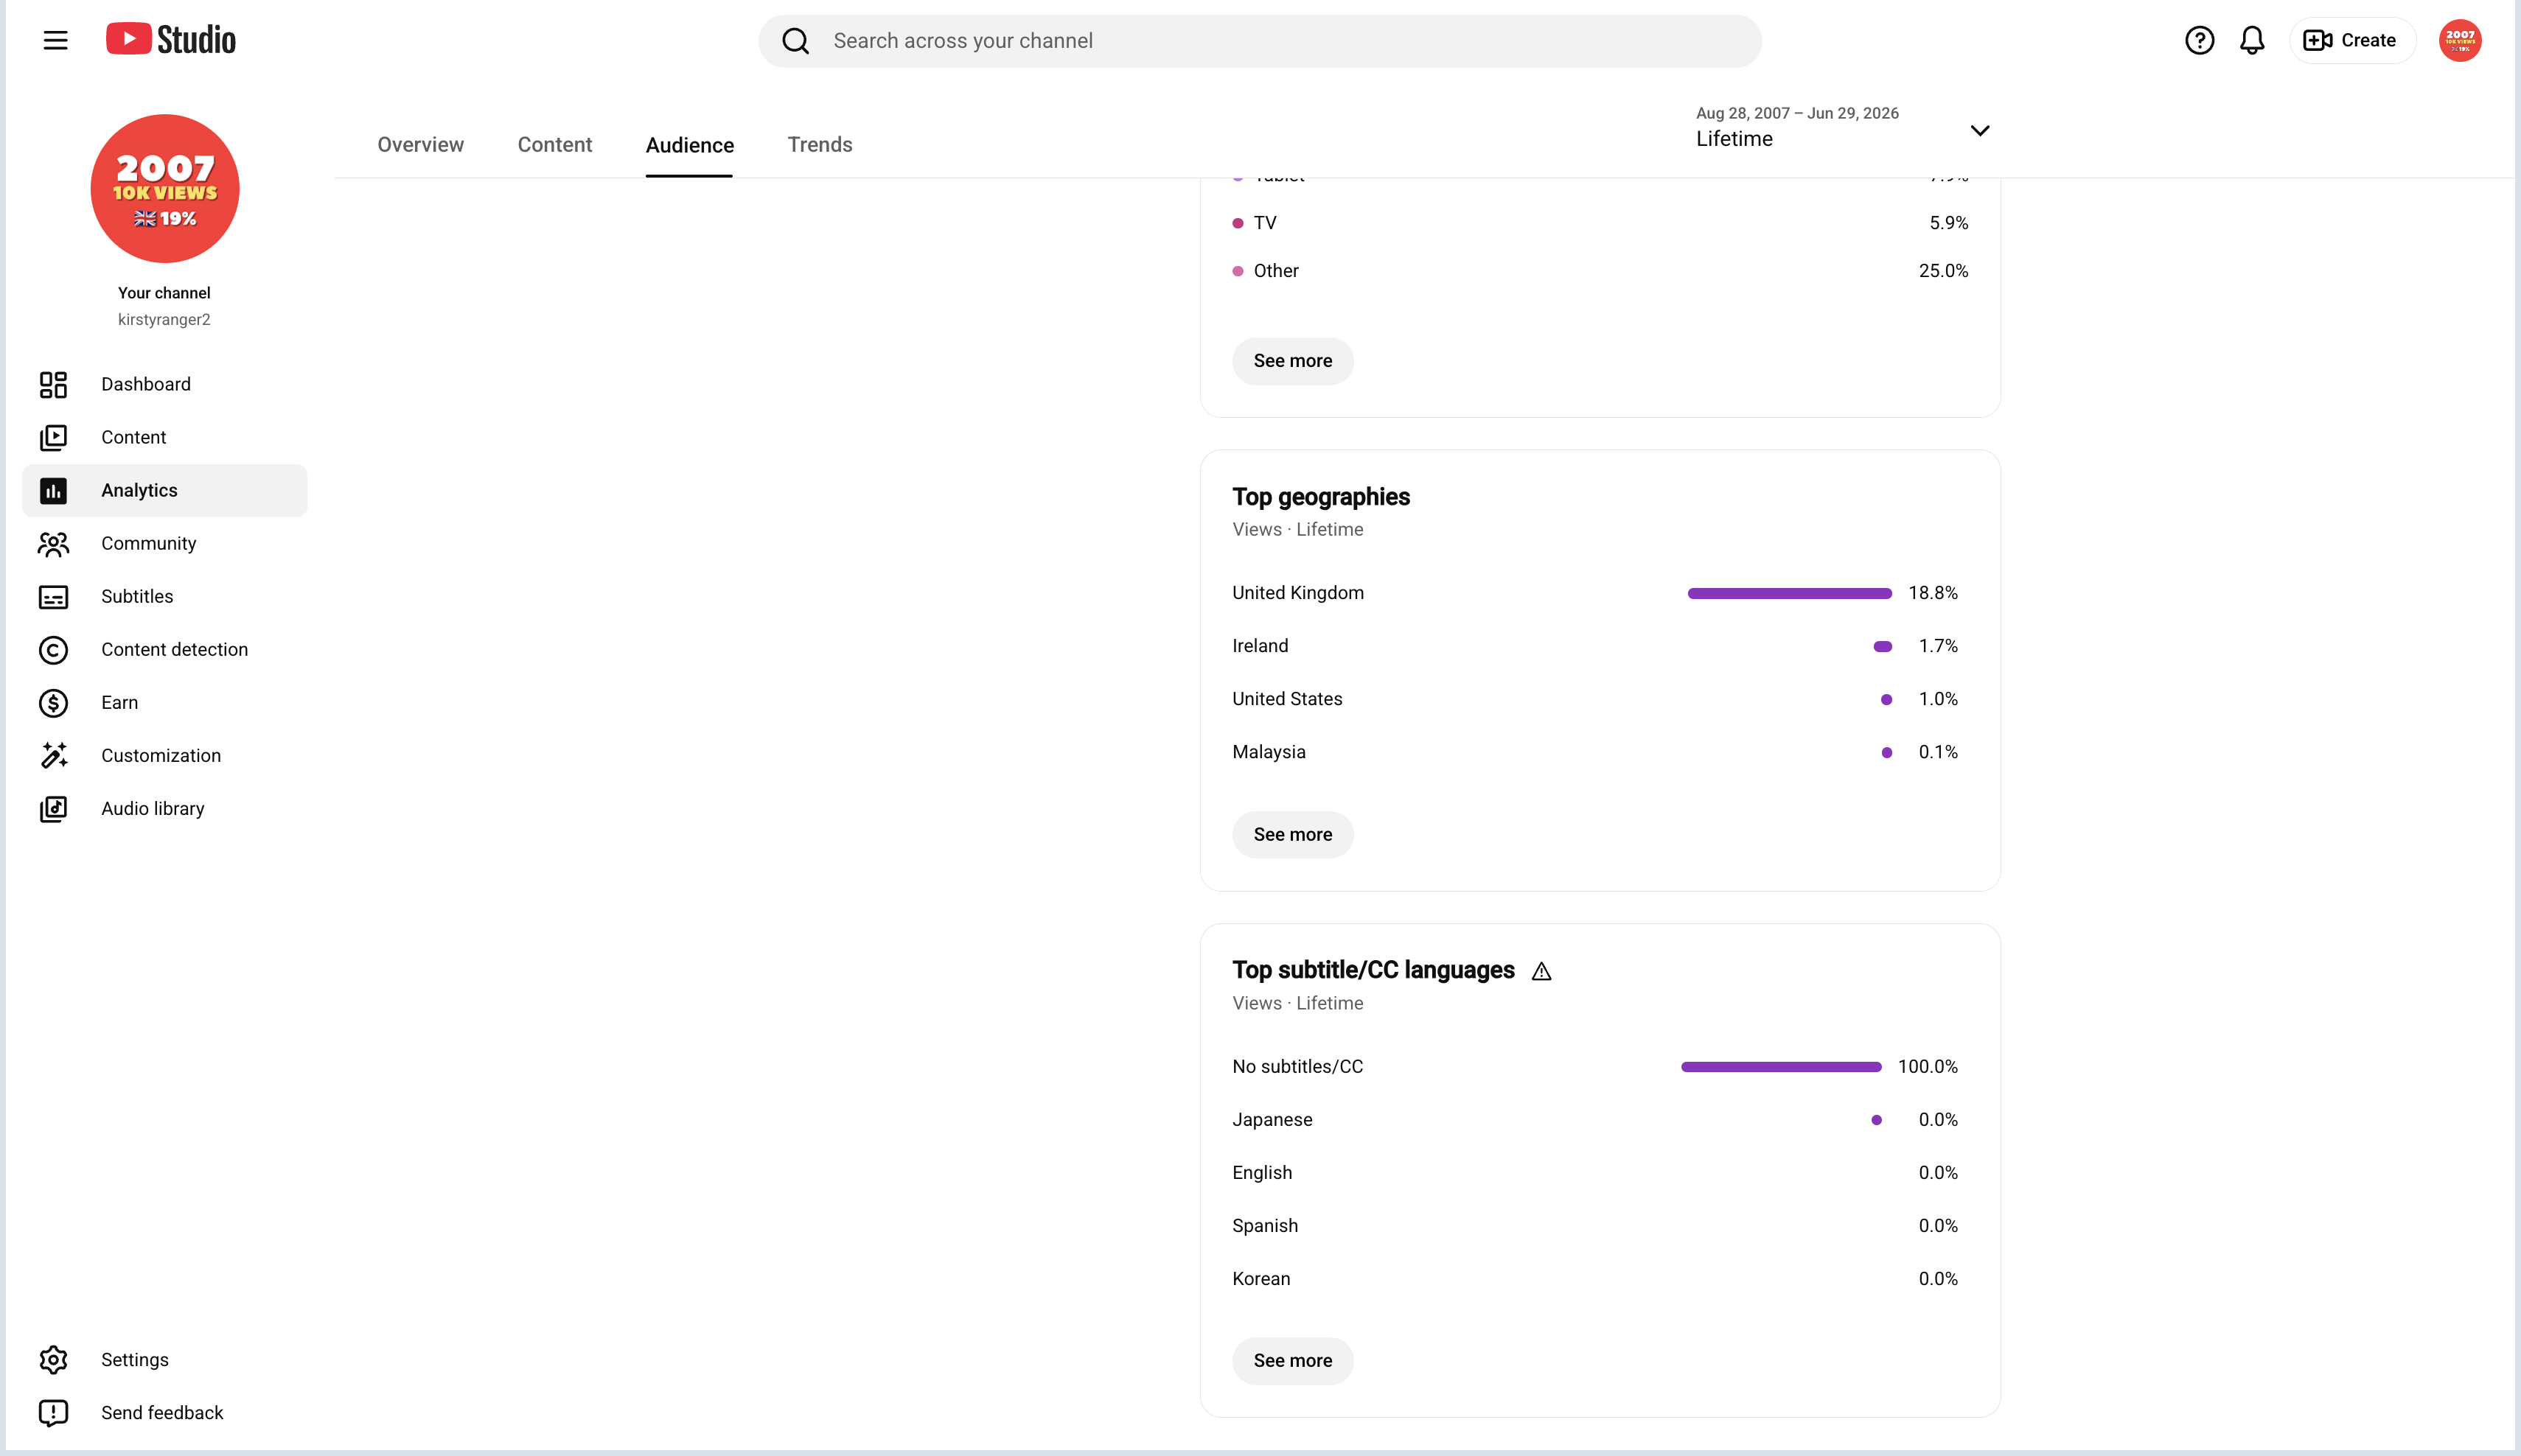The height and width of the screenshot is (1456, 2521).
Task: Click the Subtitles sidebar icon
Action: (53, 596)
